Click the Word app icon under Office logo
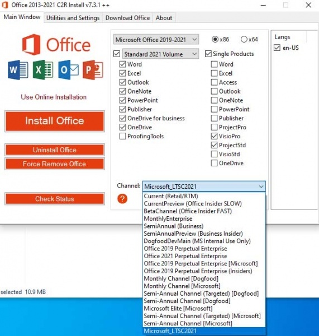 [x=18, y=70]
